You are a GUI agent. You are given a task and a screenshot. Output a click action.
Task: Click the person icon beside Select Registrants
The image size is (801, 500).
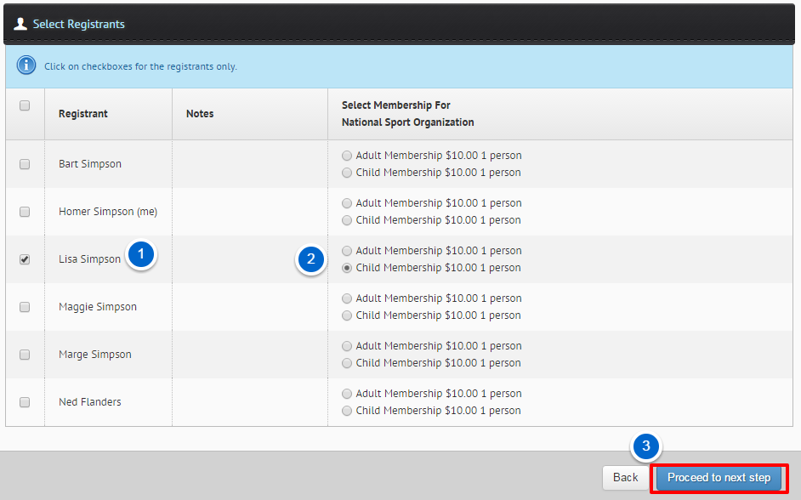[20, 24]
